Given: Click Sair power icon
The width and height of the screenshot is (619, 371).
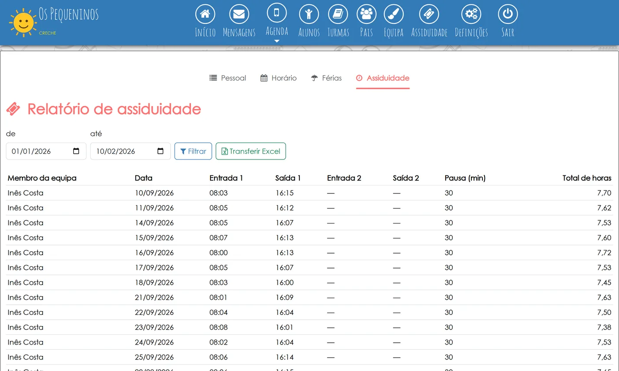Looking at the screenshot, I should pyautogui.click(x=508, y=14).
